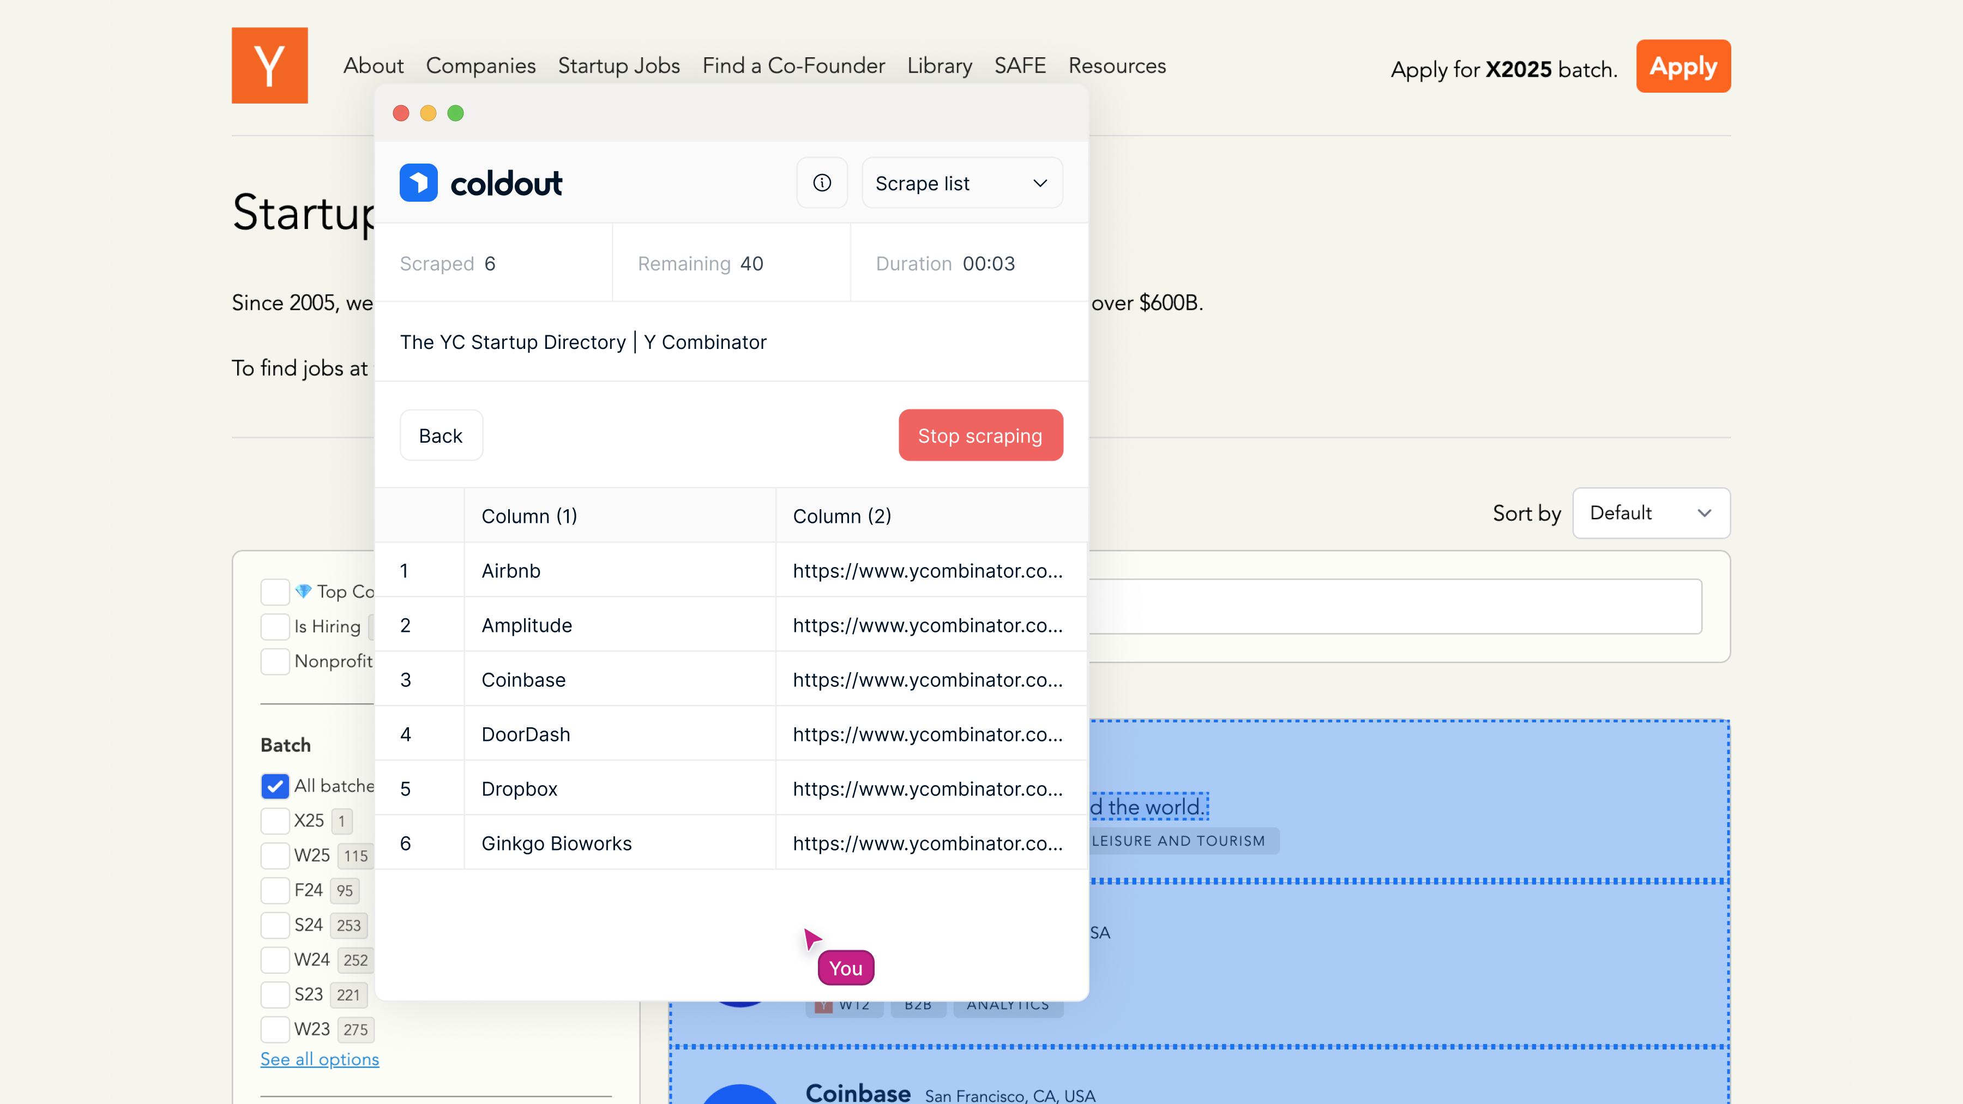Select the X25 batch checkbox
The image size is (1963, 1104).
[x=274, y=821]
